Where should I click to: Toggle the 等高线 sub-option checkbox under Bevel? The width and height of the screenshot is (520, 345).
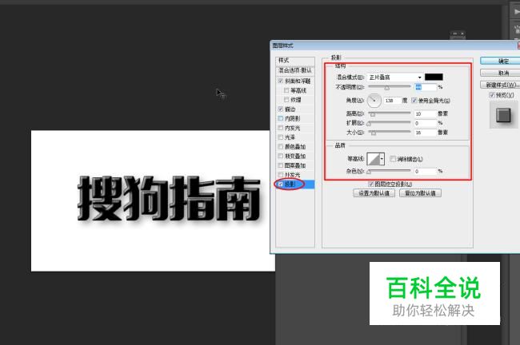[286, 90]
